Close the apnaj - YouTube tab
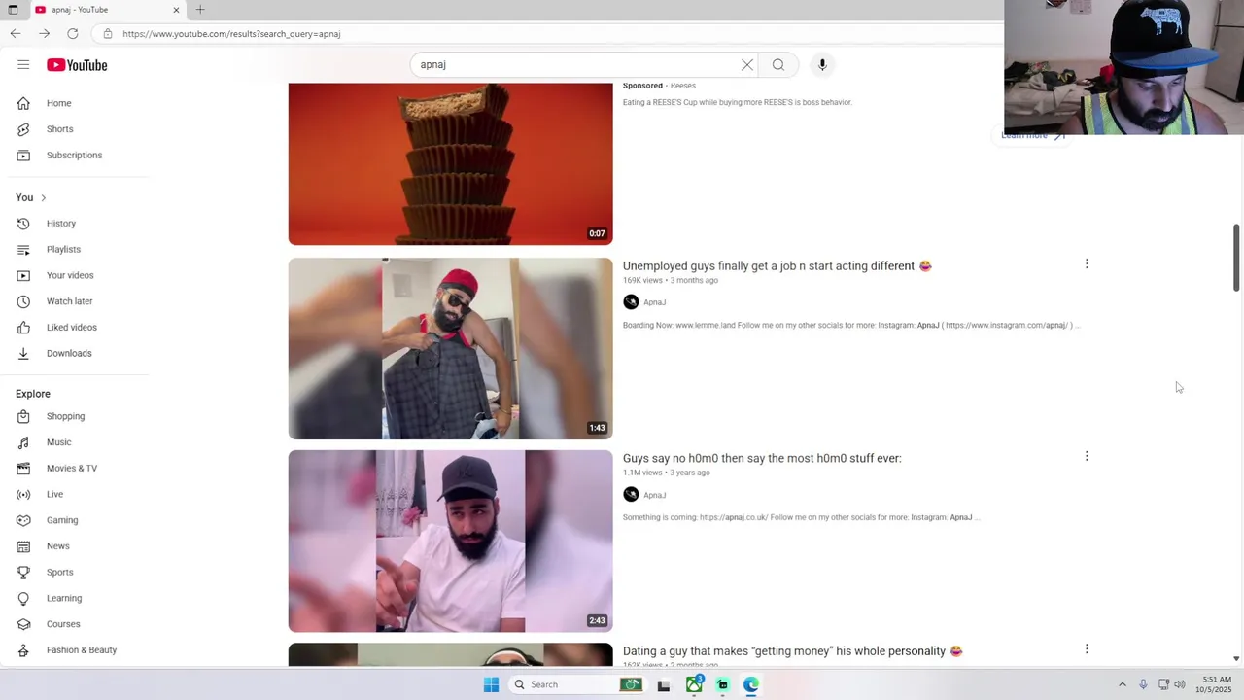 (x=176, y=10)
